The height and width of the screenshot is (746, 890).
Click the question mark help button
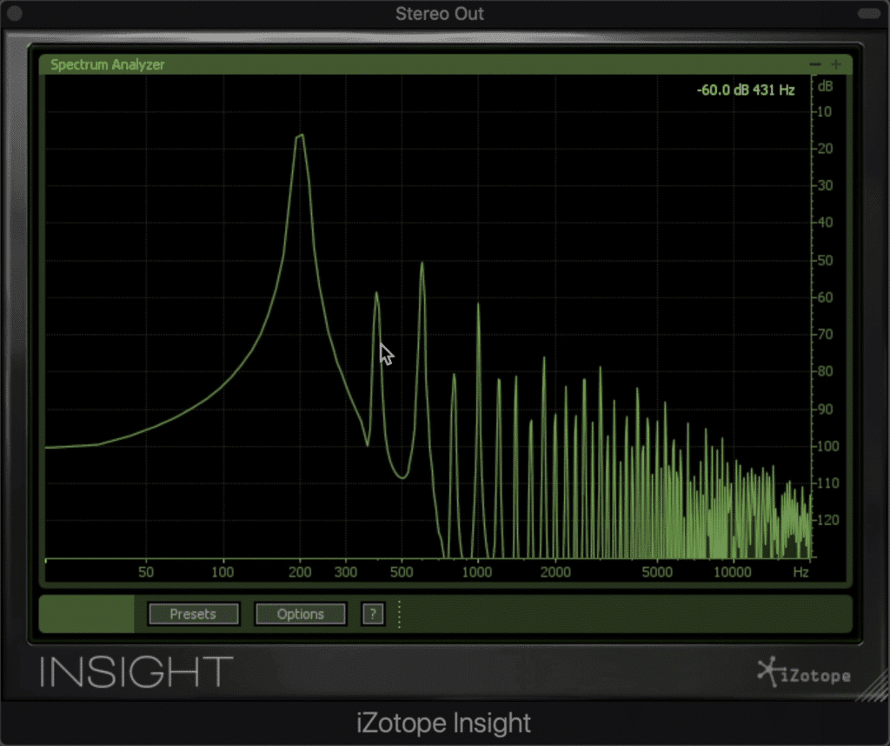(373, 614)
